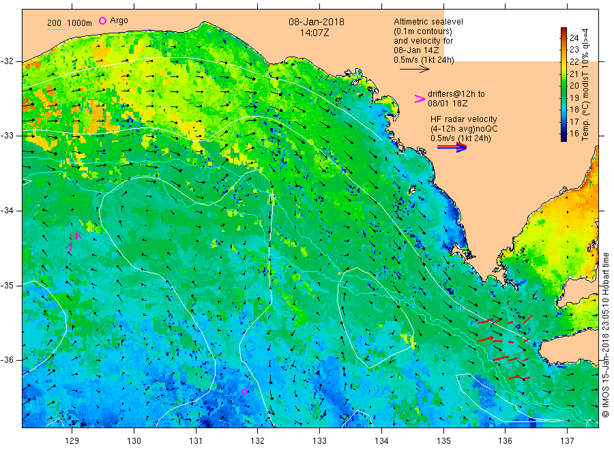Viewport: 614px width, 450px height.
Task: Click the magenta drifter track near 129E
Action: 73,241
